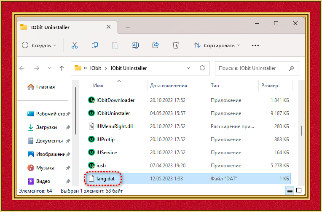Click the Файл "DAT" type cell

coord(224,179)
